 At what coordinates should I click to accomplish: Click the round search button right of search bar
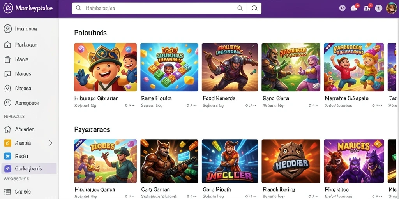point(254,8)
